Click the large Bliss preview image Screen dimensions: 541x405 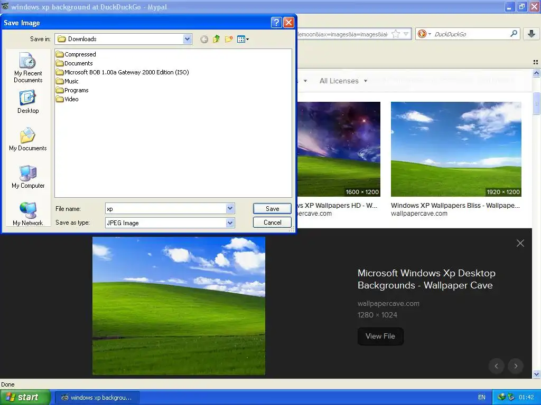coord(179,306)
